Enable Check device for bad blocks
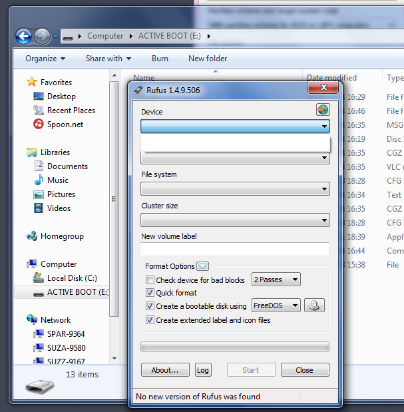Image resolution: width=404 pixels, height=412 pixels. tap(150, 280)
